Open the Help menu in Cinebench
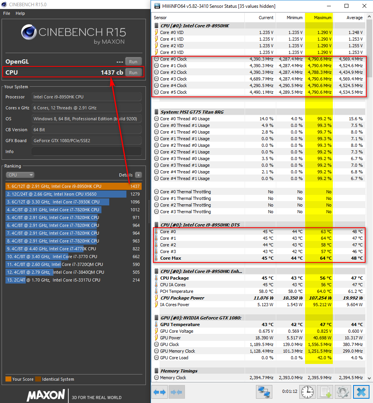 coord(20,13)
